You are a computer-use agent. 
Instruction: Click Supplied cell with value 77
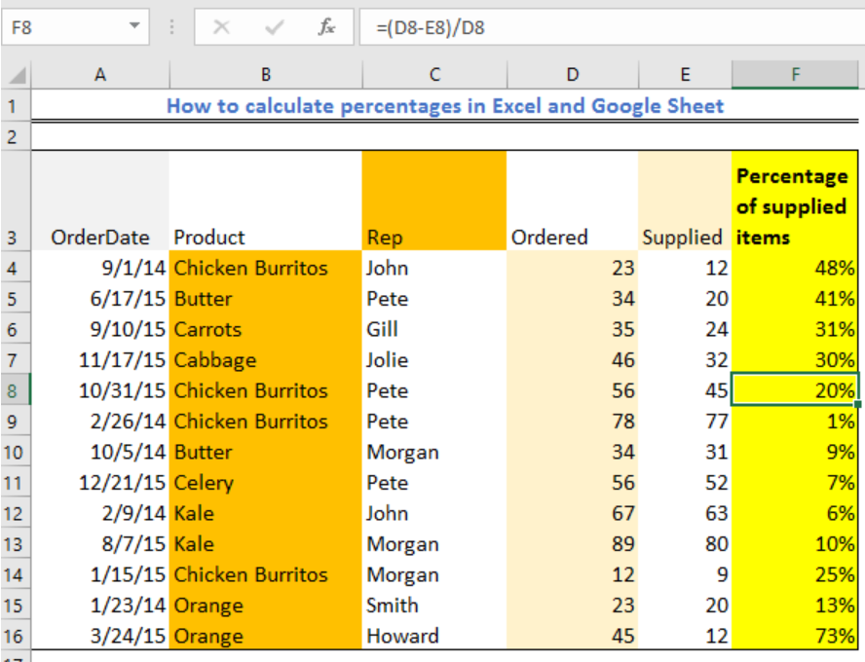tap(685, 422)
